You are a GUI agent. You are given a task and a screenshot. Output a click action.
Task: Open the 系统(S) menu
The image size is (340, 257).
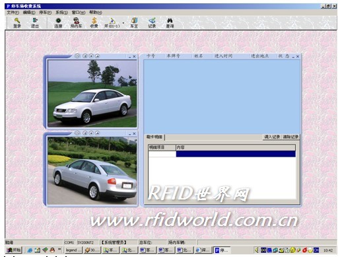coord(61,13)
